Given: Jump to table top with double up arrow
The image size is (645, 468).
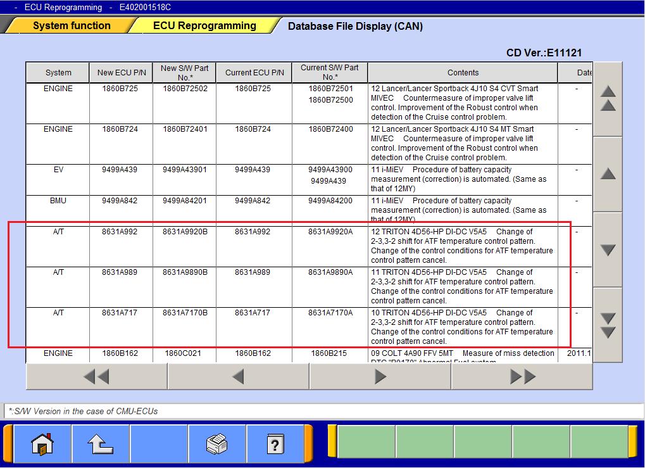Looking at the screenshot, I should pos(608,99).
